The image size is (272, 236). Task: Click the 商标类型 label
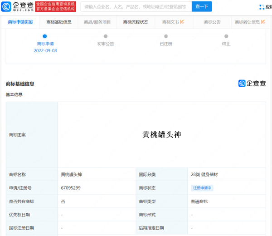click(x=147, y=202)
